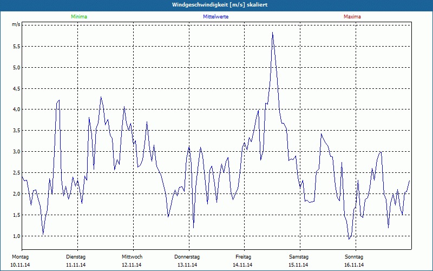This screenshot has height=271, width=433.
Task: Click the Mittwoch day label
Action: click(132, 257)
